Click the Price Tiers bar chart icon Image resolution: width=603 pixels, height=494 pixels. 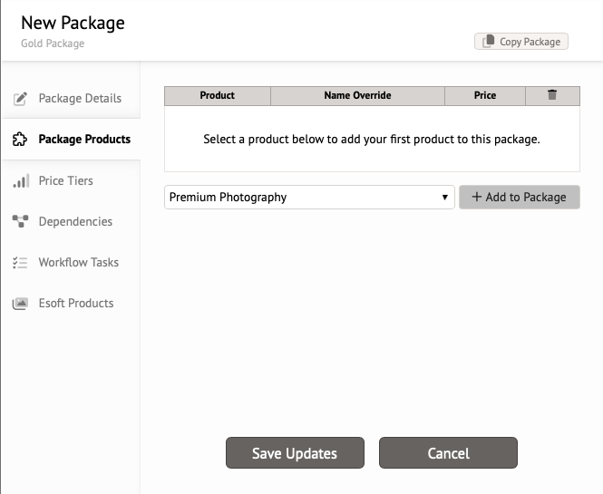point(21,180)
